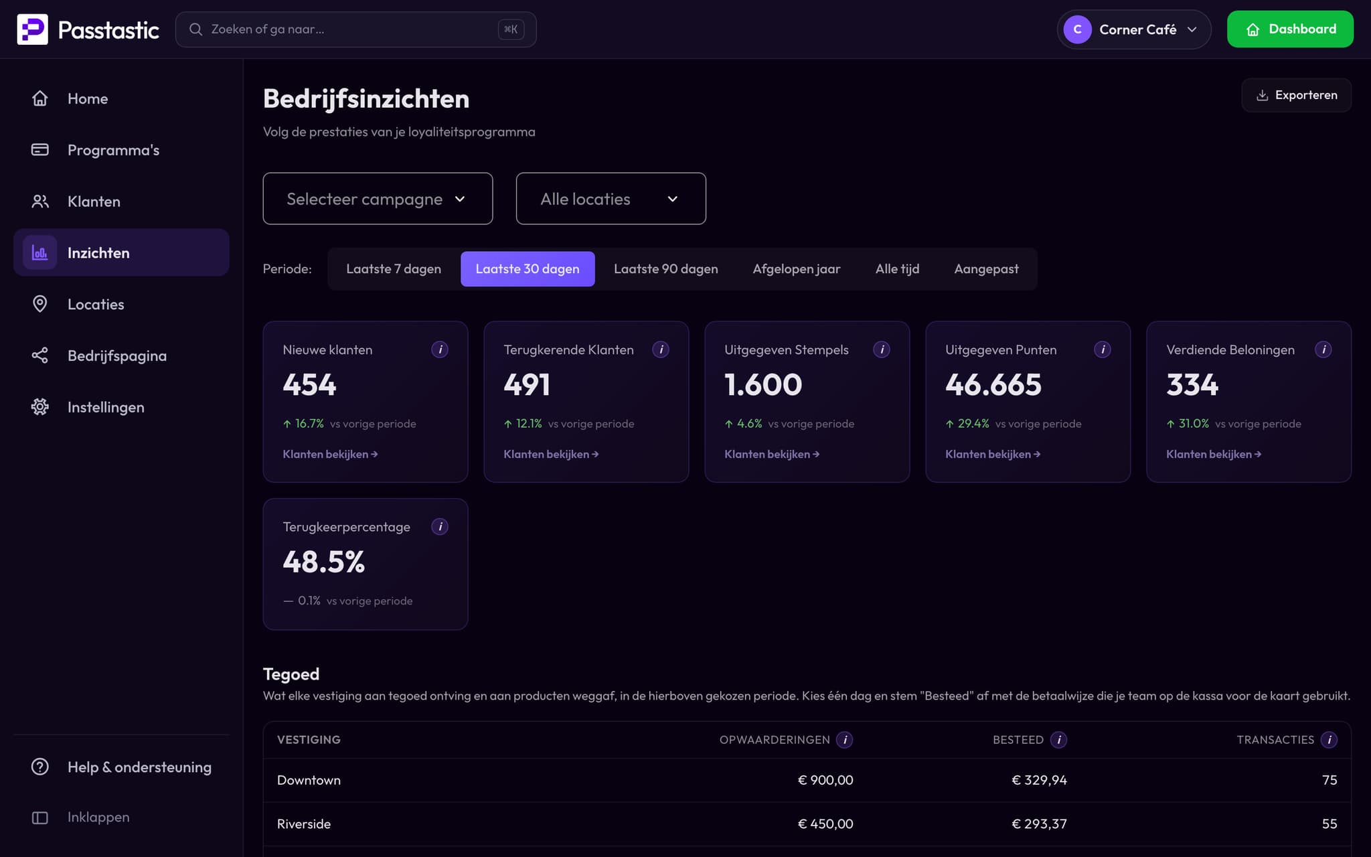Show info for Nieuwe klanten
Screen dimensions: 1371x857
click(440, 349)
